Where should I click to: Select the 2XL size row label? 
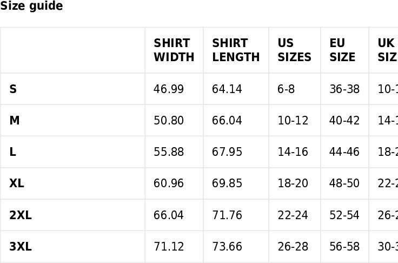21,215
